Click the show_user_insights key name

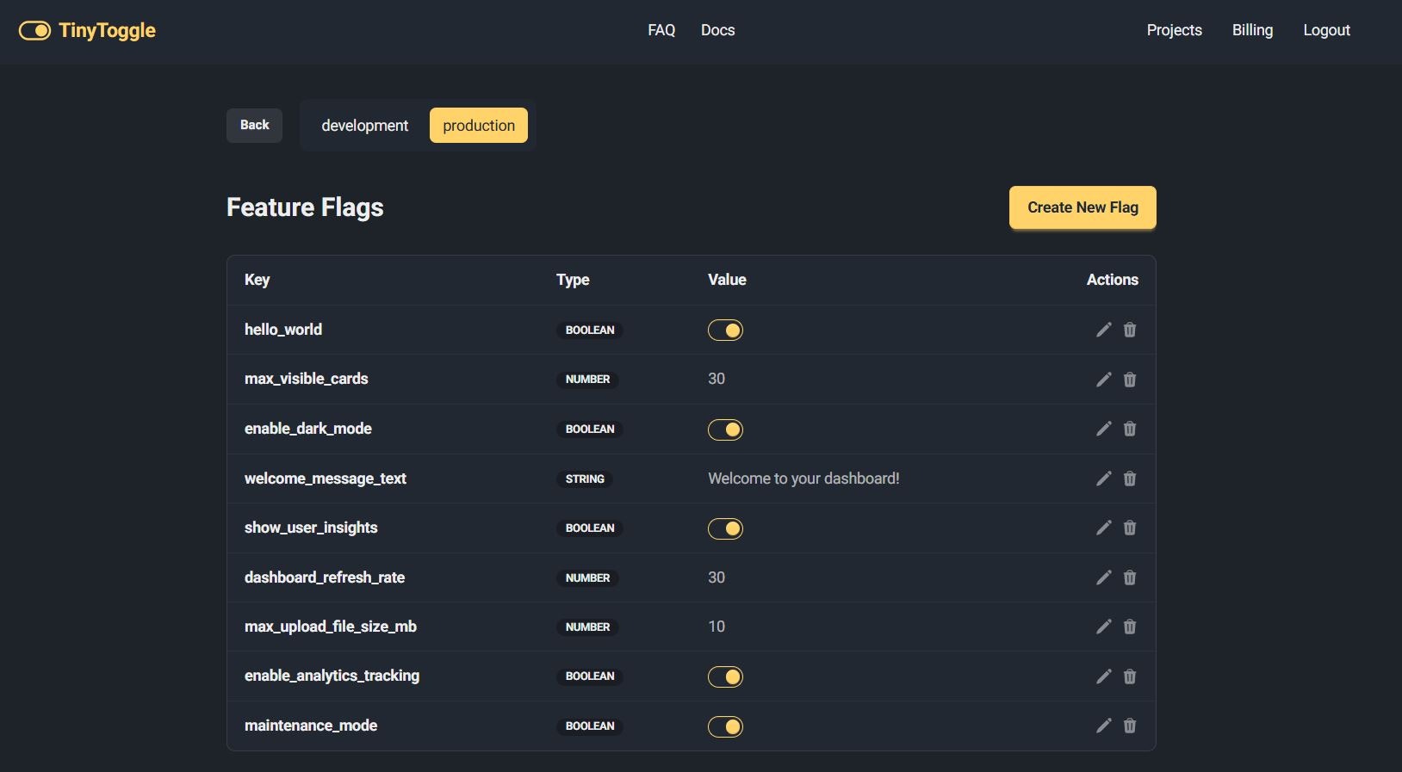(x=311, y=528)
